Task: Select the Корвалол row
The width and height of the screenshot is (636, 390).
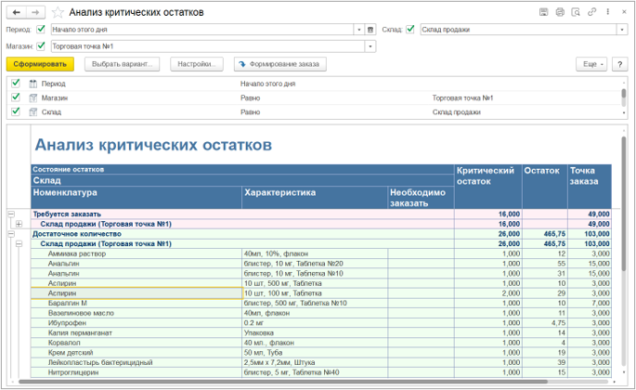Action: coord(321,343)
